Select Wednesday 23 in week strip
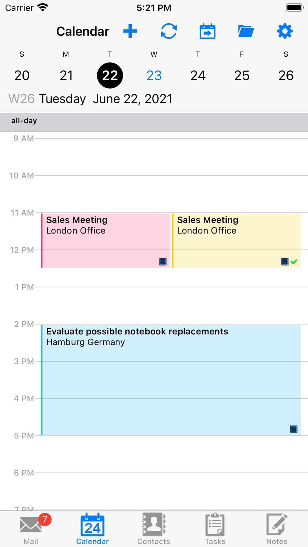The width and height of the screenshot is (308, 547). 154,75
